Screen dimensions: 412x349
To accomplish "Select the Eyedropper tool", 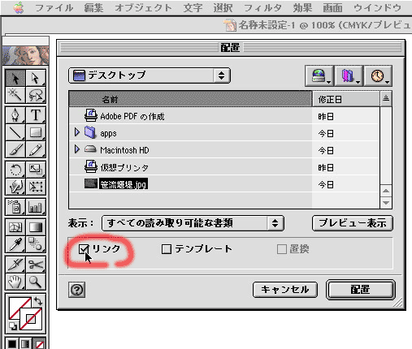I will [15, 244].
